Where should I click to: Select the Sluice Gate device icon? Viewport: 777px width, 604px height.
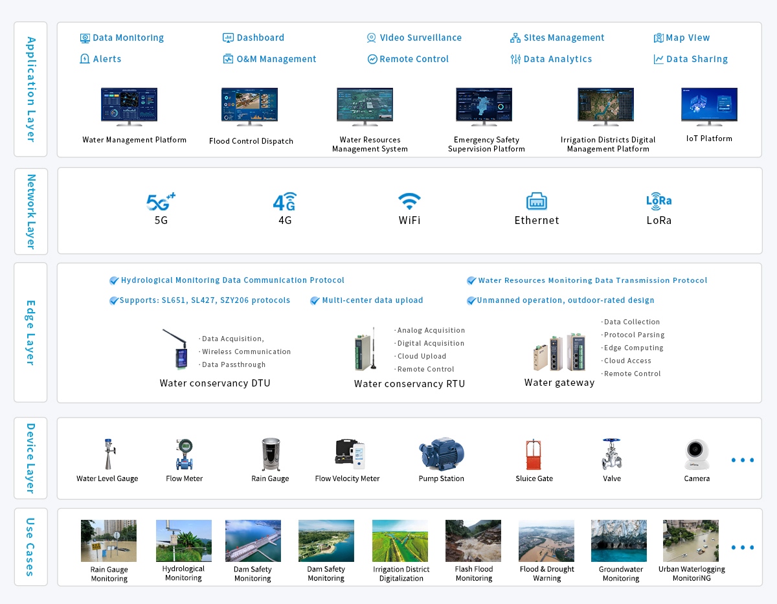(534, 454)
